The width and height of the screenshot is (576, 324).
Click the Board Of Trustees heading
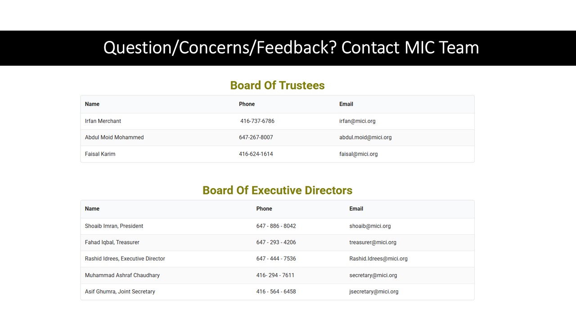[x=277, y=85]
